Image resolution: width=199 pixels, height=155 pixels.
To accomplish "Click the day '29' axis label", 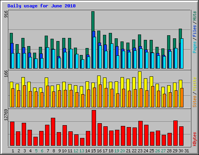I will coord(175,151).
